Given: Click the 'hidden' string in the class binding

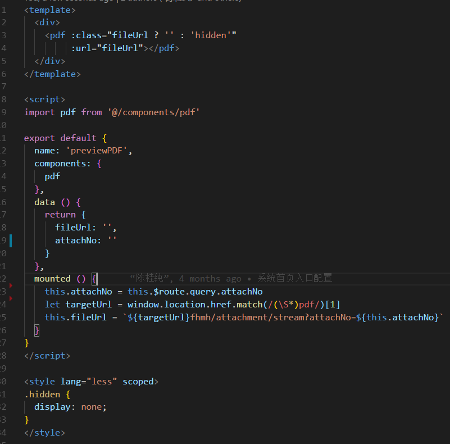Looking at the screenshot, I should tap(210, 35).
